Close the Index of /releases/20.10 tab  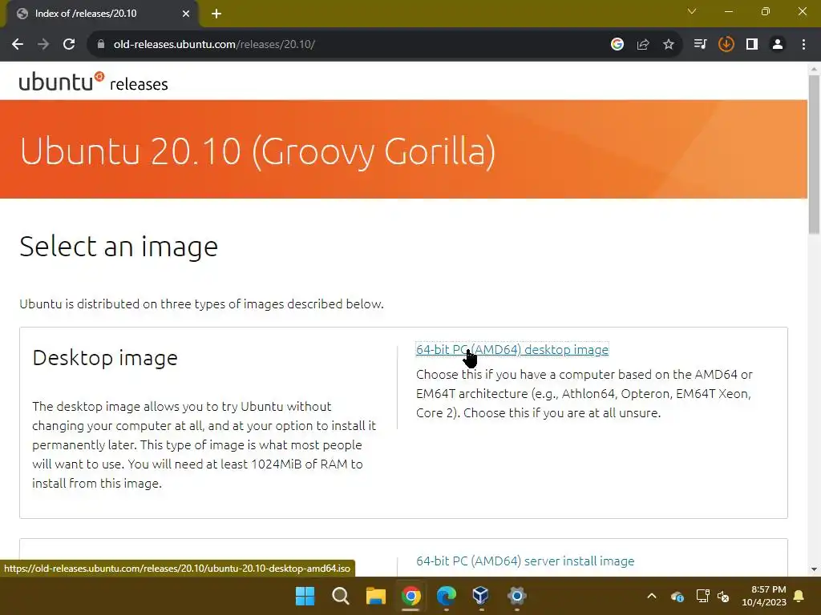pos(186,14)
